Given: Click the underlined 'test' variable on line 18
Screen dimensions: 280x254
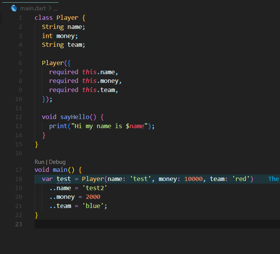Looking at the screenshot, I should click(64, 179).
